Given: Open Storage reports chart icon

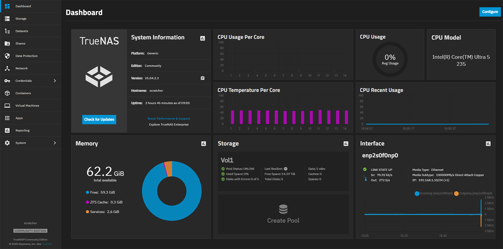Looking at the screenshot, I should point(346,144).
